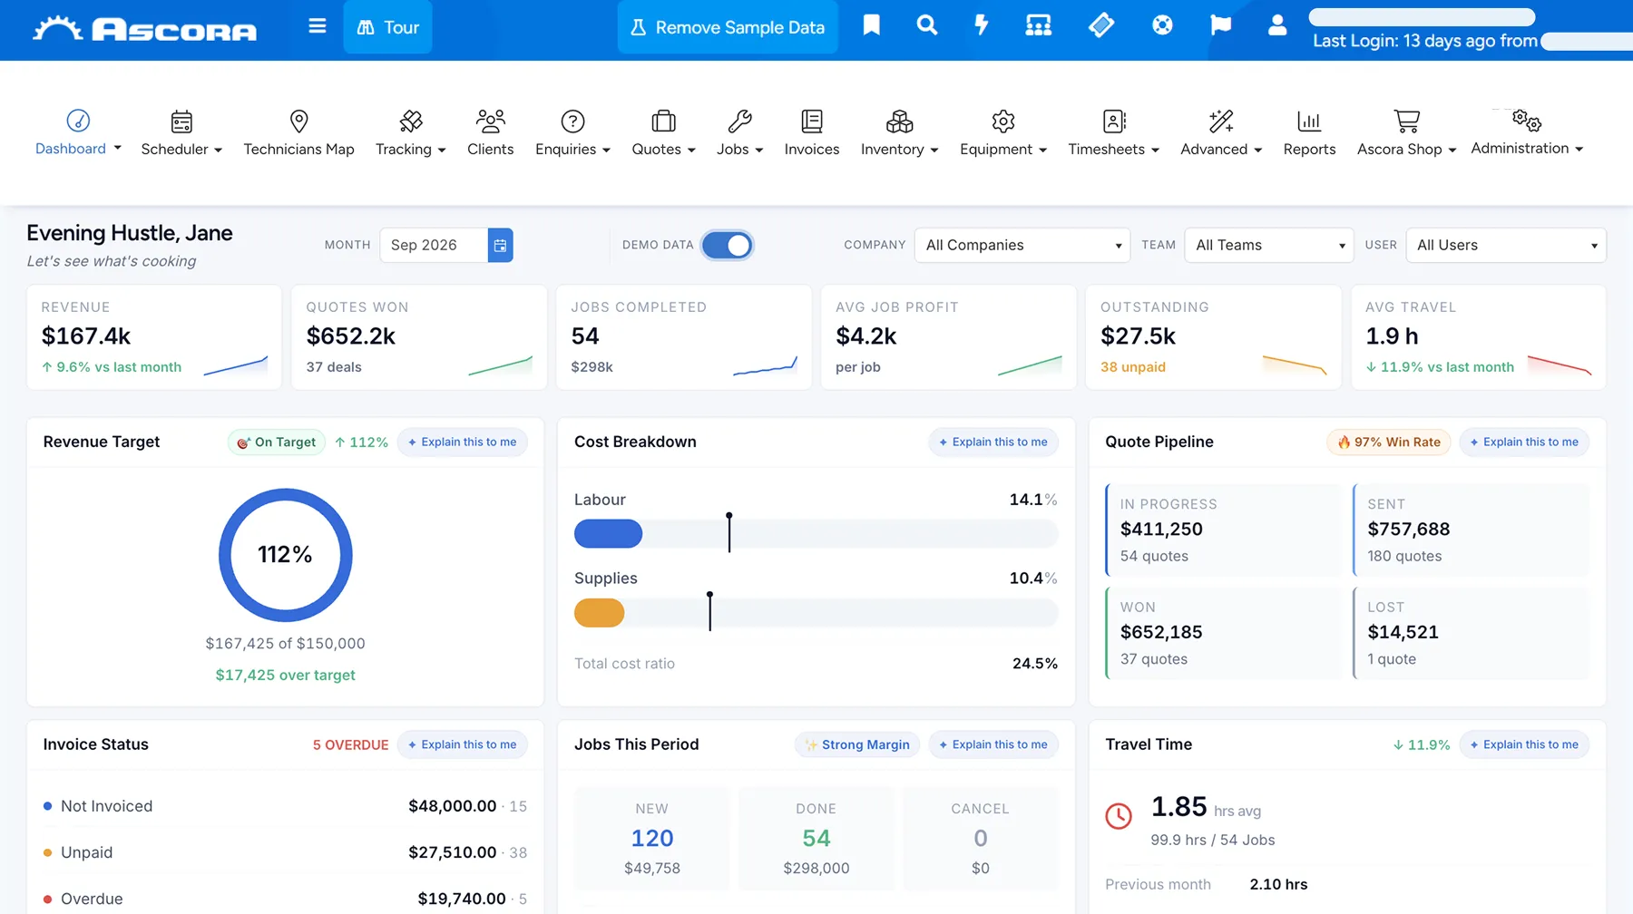Open the user profile icon
The width and height of the screenshot is (1633, 914).
coord(1276,25)
